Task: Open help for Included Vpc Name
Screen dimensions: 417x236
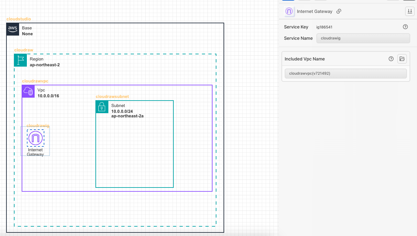Action: 391,59
